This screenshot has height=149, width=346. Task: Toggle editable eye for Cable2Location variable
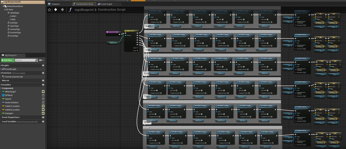coord(43,110)
